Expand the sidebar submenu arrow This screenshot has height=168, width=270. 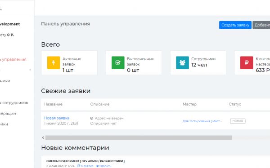coord(30,70)
